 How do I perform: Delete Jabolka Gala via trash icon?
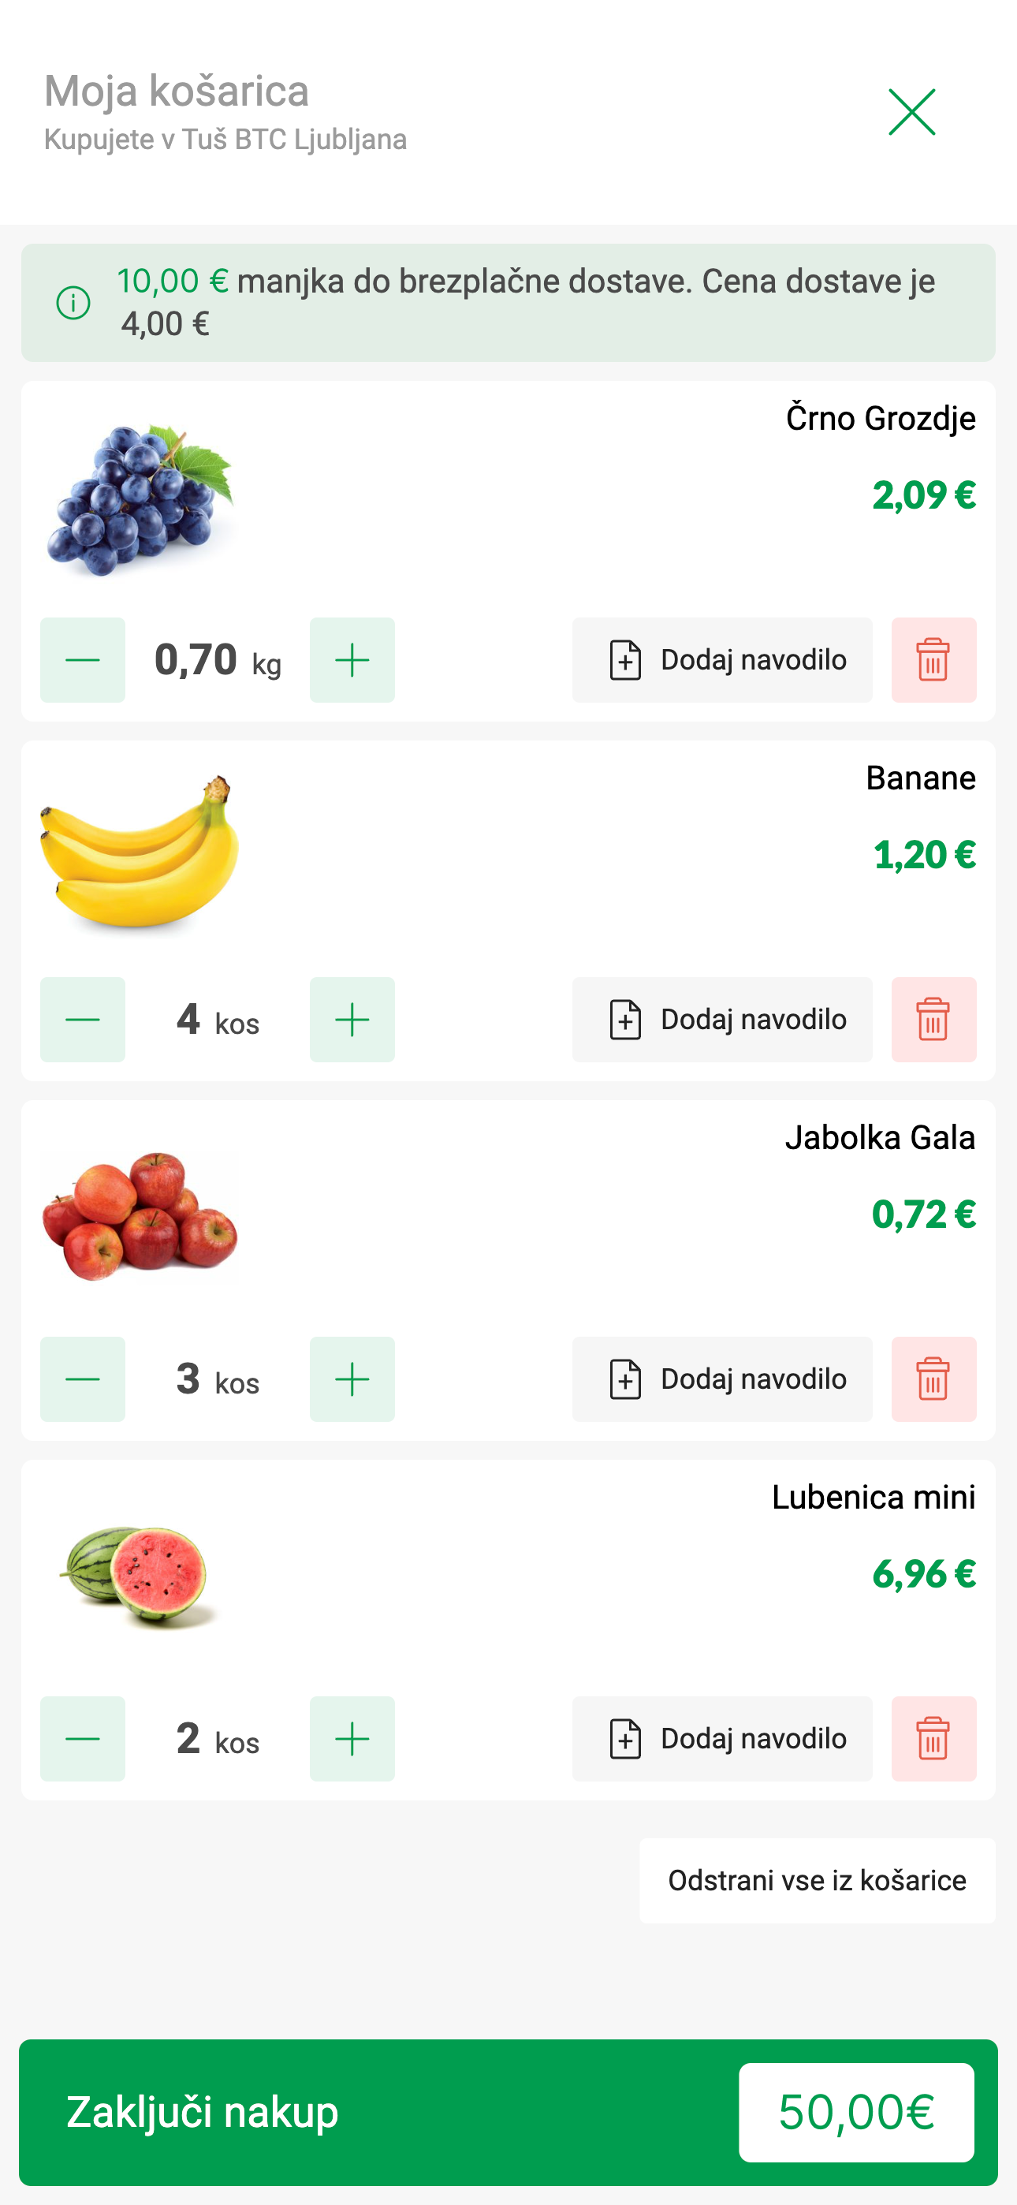[x=933, y=1379]
